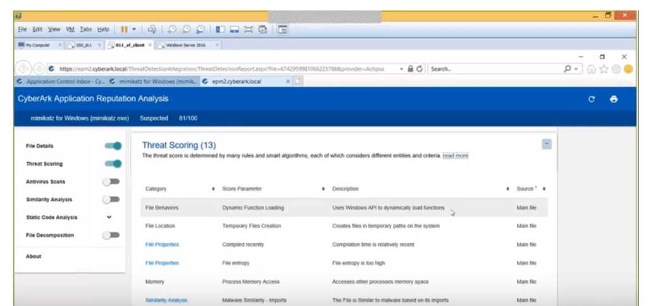Open About in left sidebar
648x306 pixels.
point(34,257)
